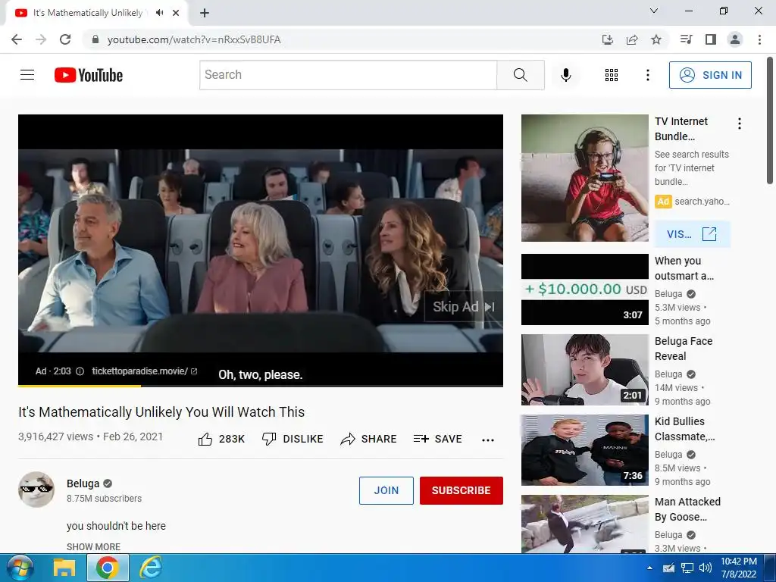Bookmark this tab with star icon
The width and height of the screenshot is (776, 582).
tap(656, 39)
